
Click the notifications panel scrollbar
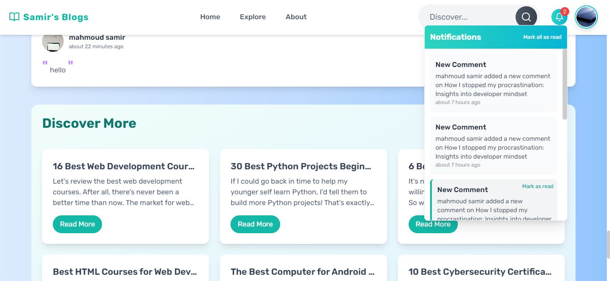[564, 85]
